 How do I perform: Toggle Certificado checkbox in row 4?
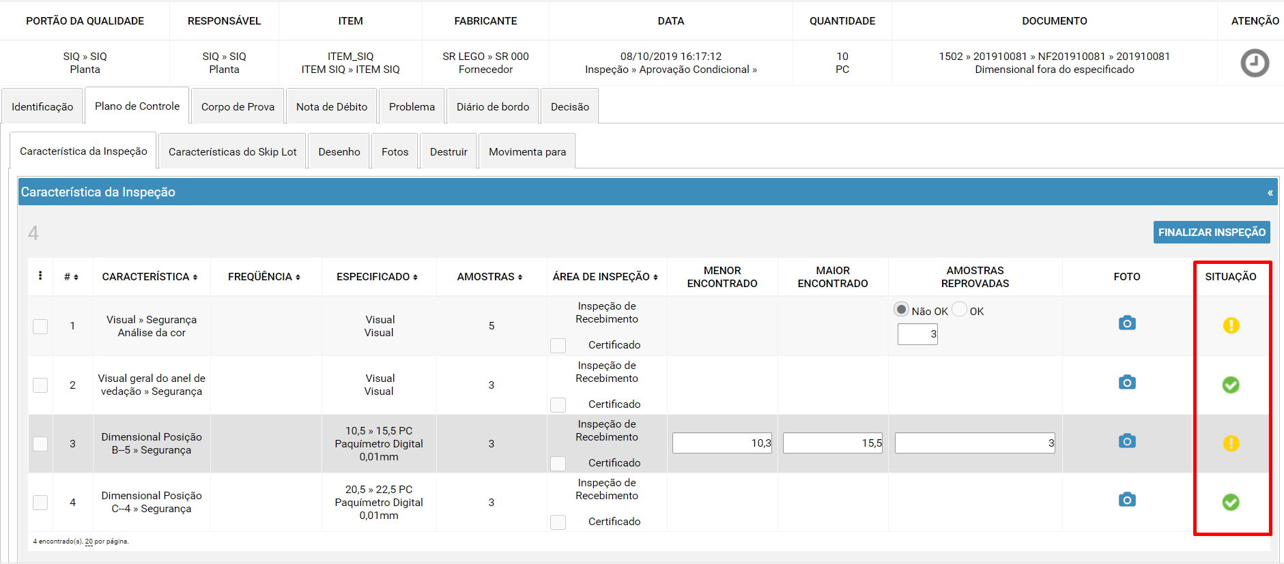coord(558,522)
